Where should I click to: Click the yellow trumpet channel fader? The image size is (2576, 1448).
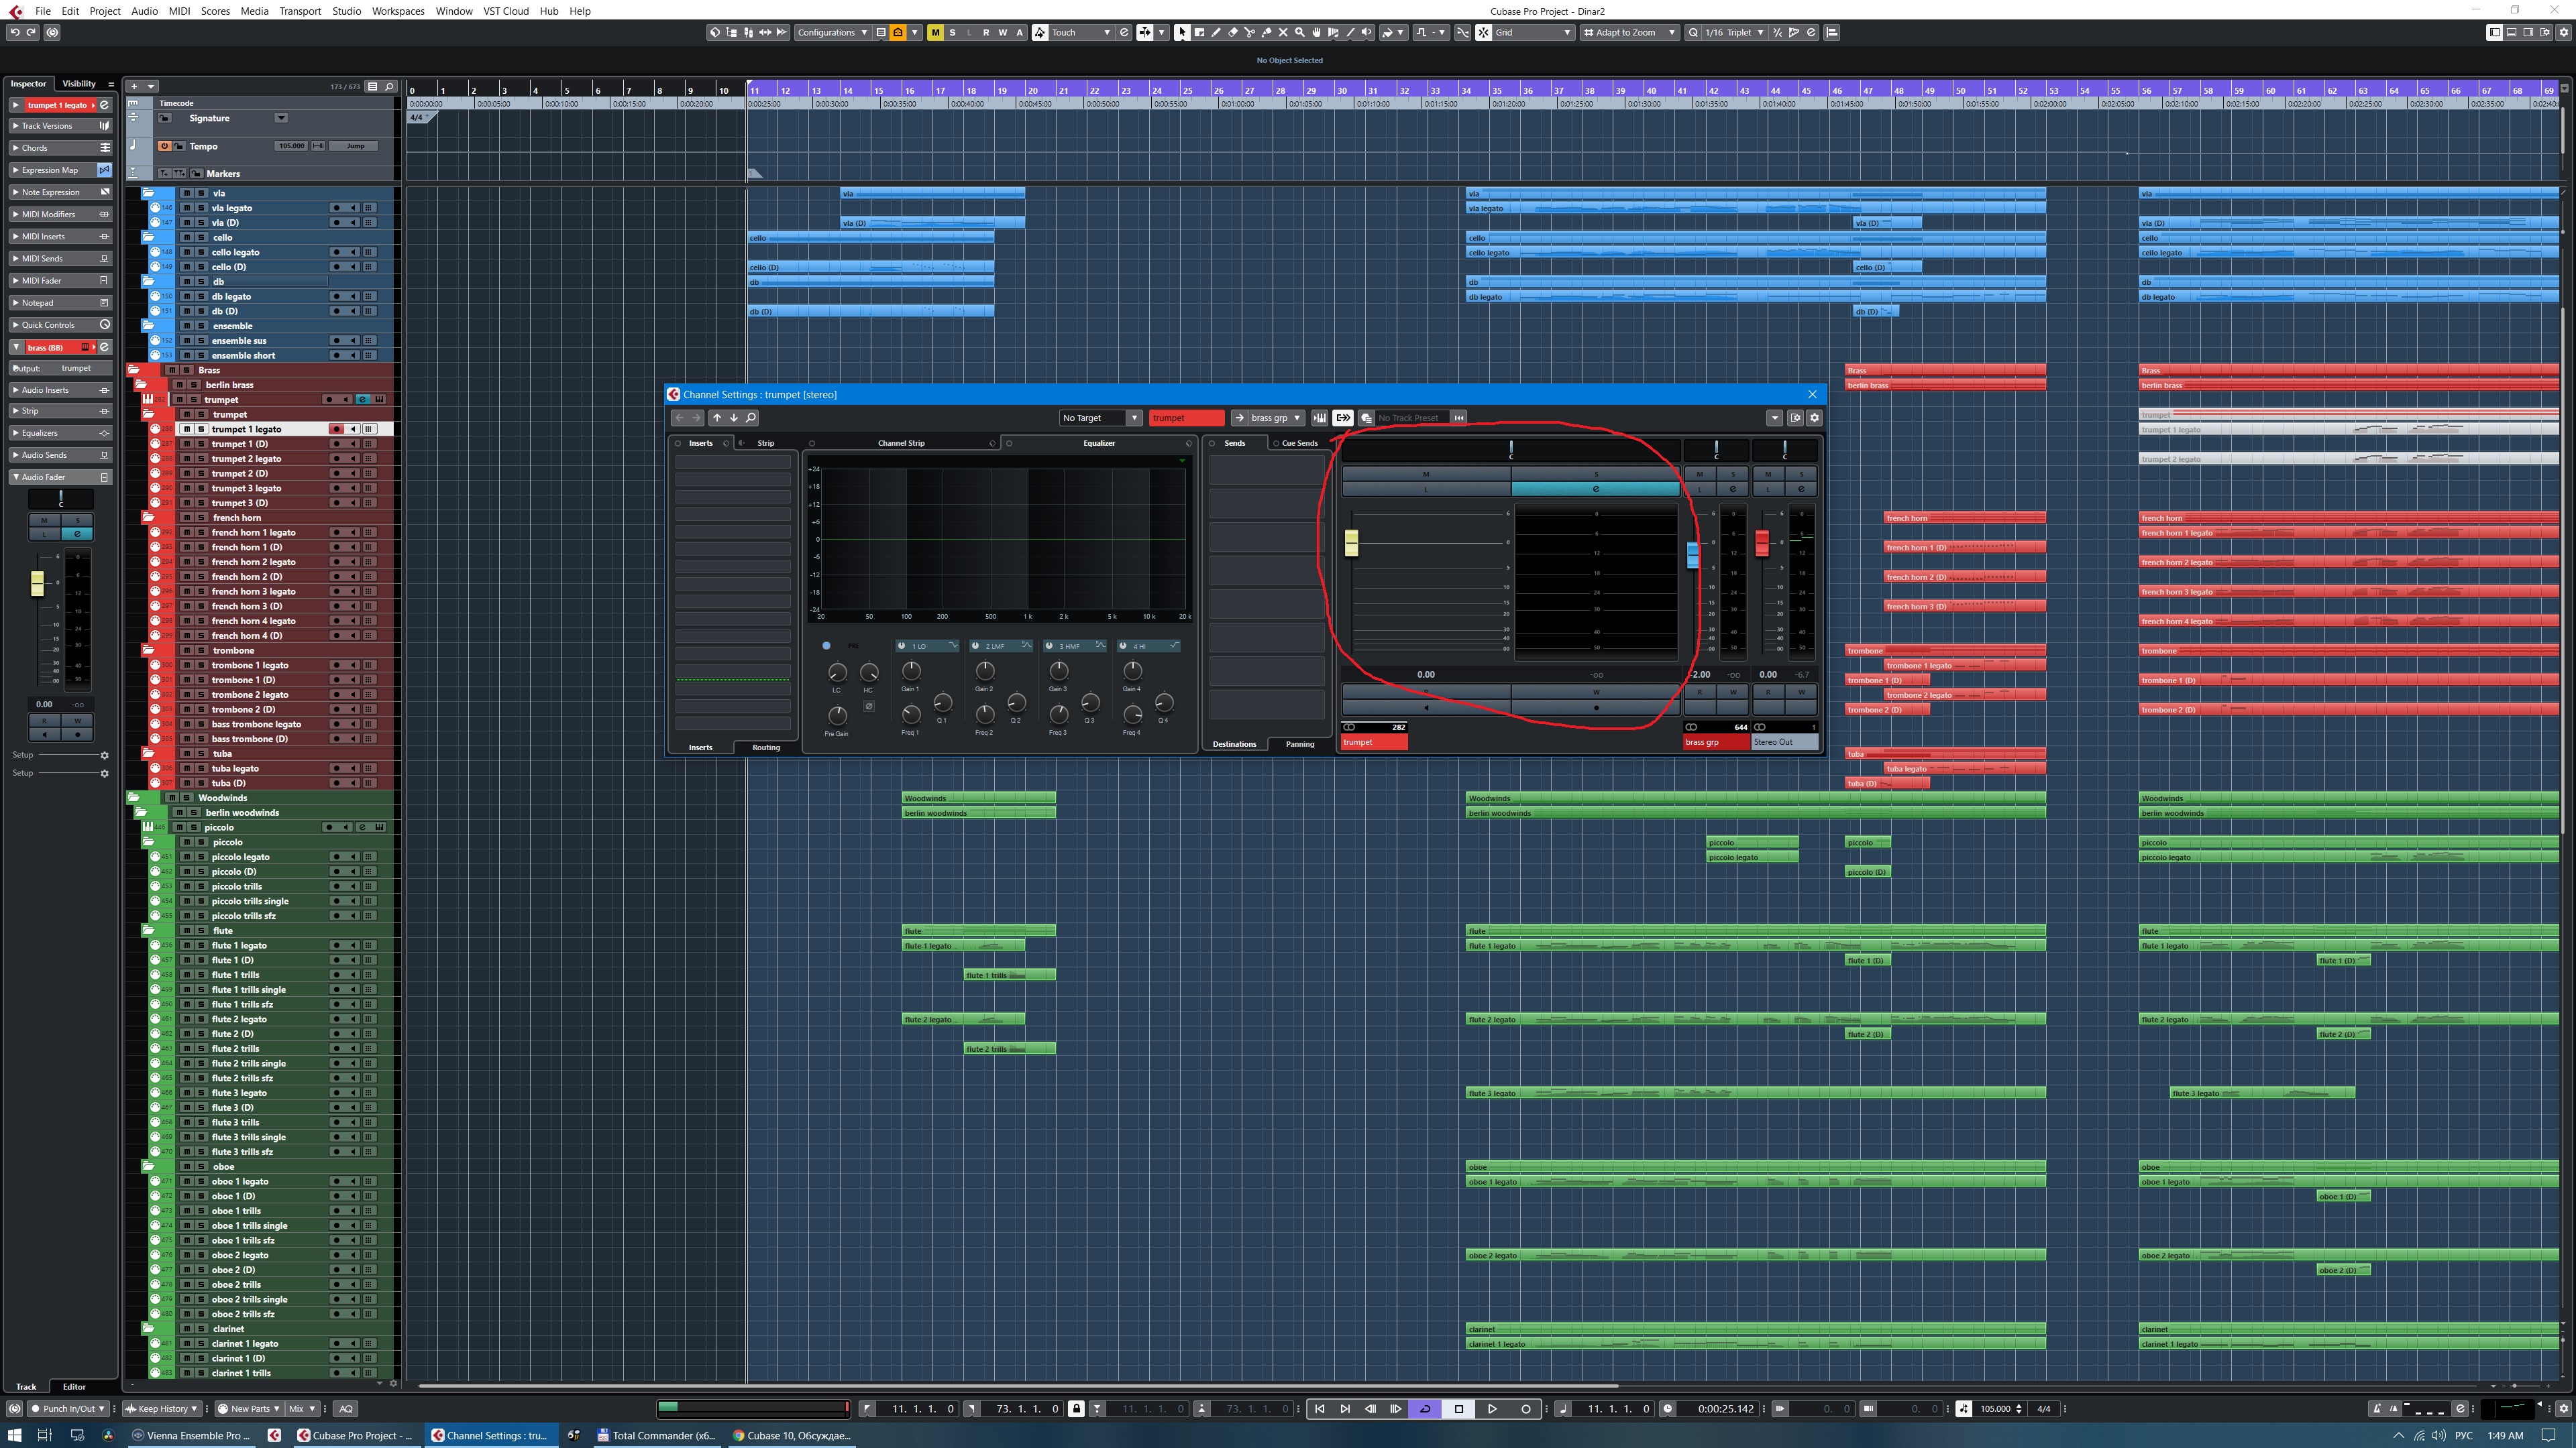click(x=1351, y=542)
